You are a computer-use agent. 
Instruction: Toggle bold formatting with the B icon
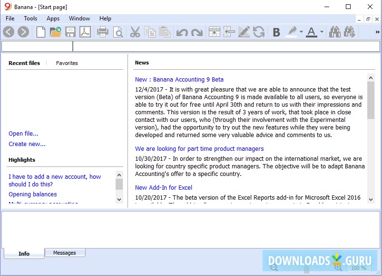[x=276, y=32]
